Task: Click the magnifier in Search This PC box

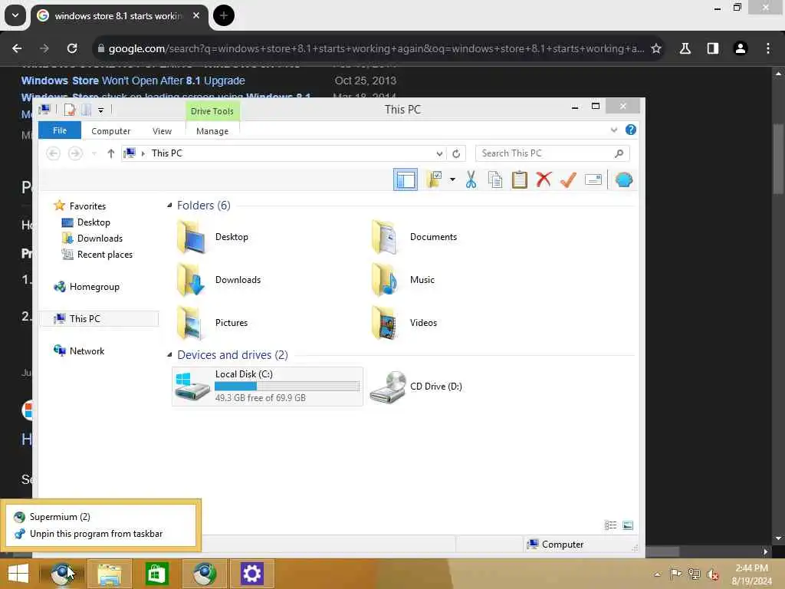Action: 619,153
